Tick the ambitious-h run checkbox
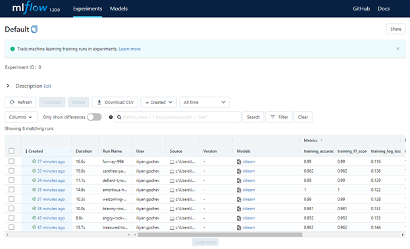410x249 pixels. point(11,190)
